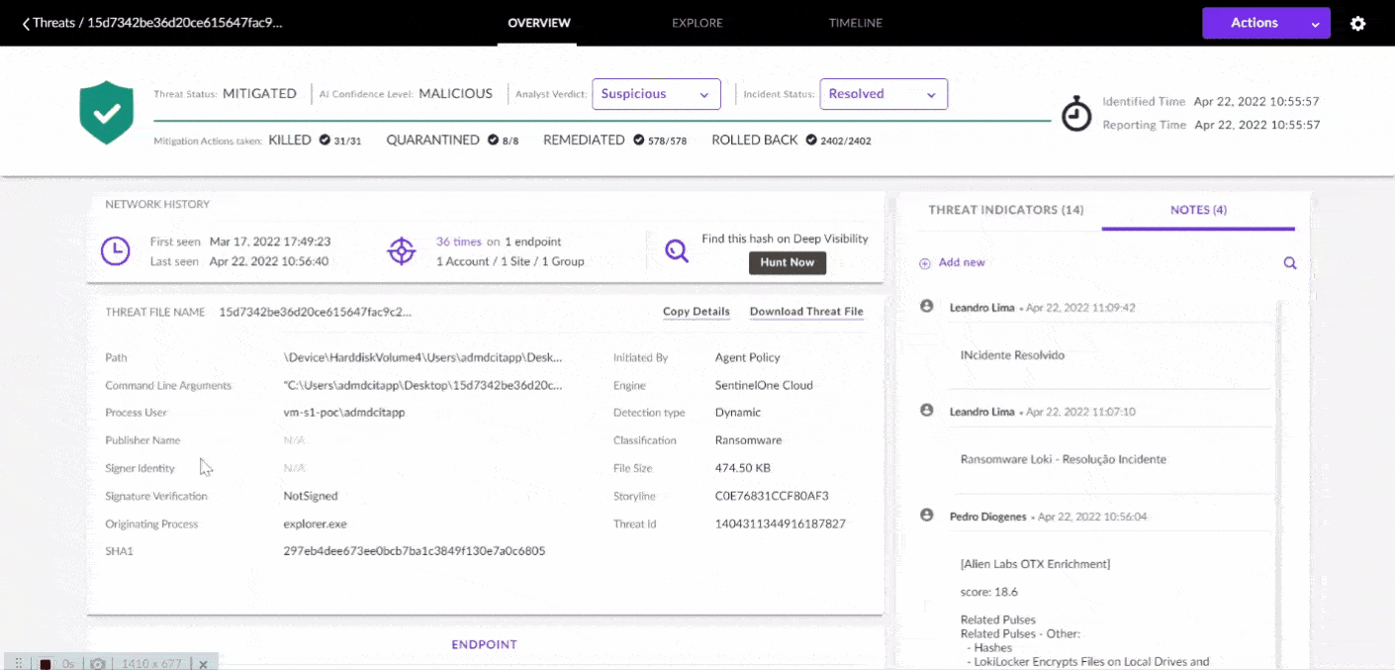Screen dimensions: 1395x670
Task: Expand the Actions button arrow
Action: coord(1315,24)
